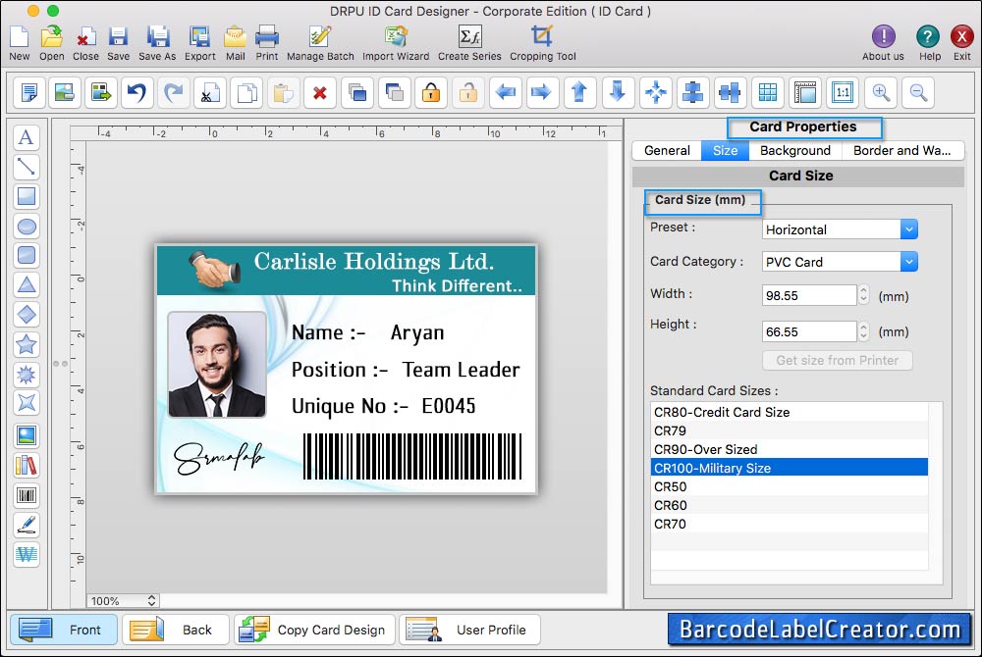The image size is (982, 657).
Task: Click the Redo arrow
Action: (174, 93)
